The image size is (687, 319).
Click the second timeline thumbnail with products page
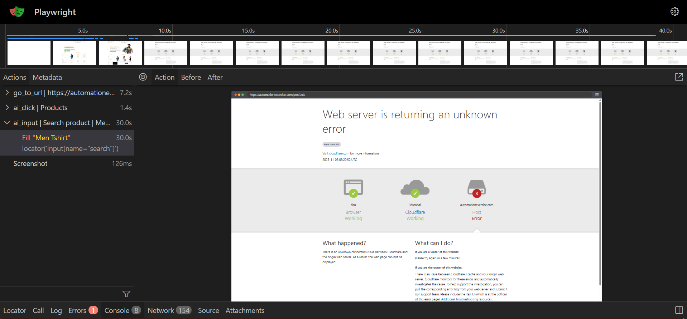(x=75, y=53)
